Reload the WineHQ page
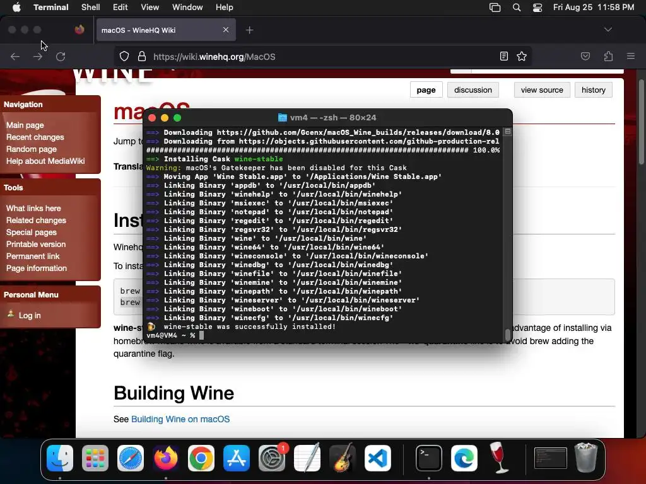 (61, 56)
